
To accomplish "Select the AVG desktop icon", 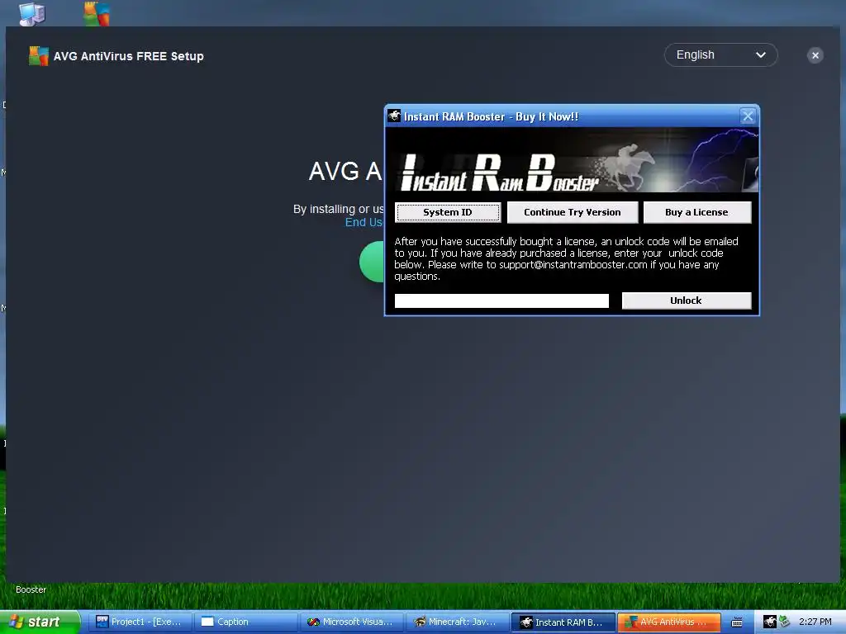I will pos(97,13).
